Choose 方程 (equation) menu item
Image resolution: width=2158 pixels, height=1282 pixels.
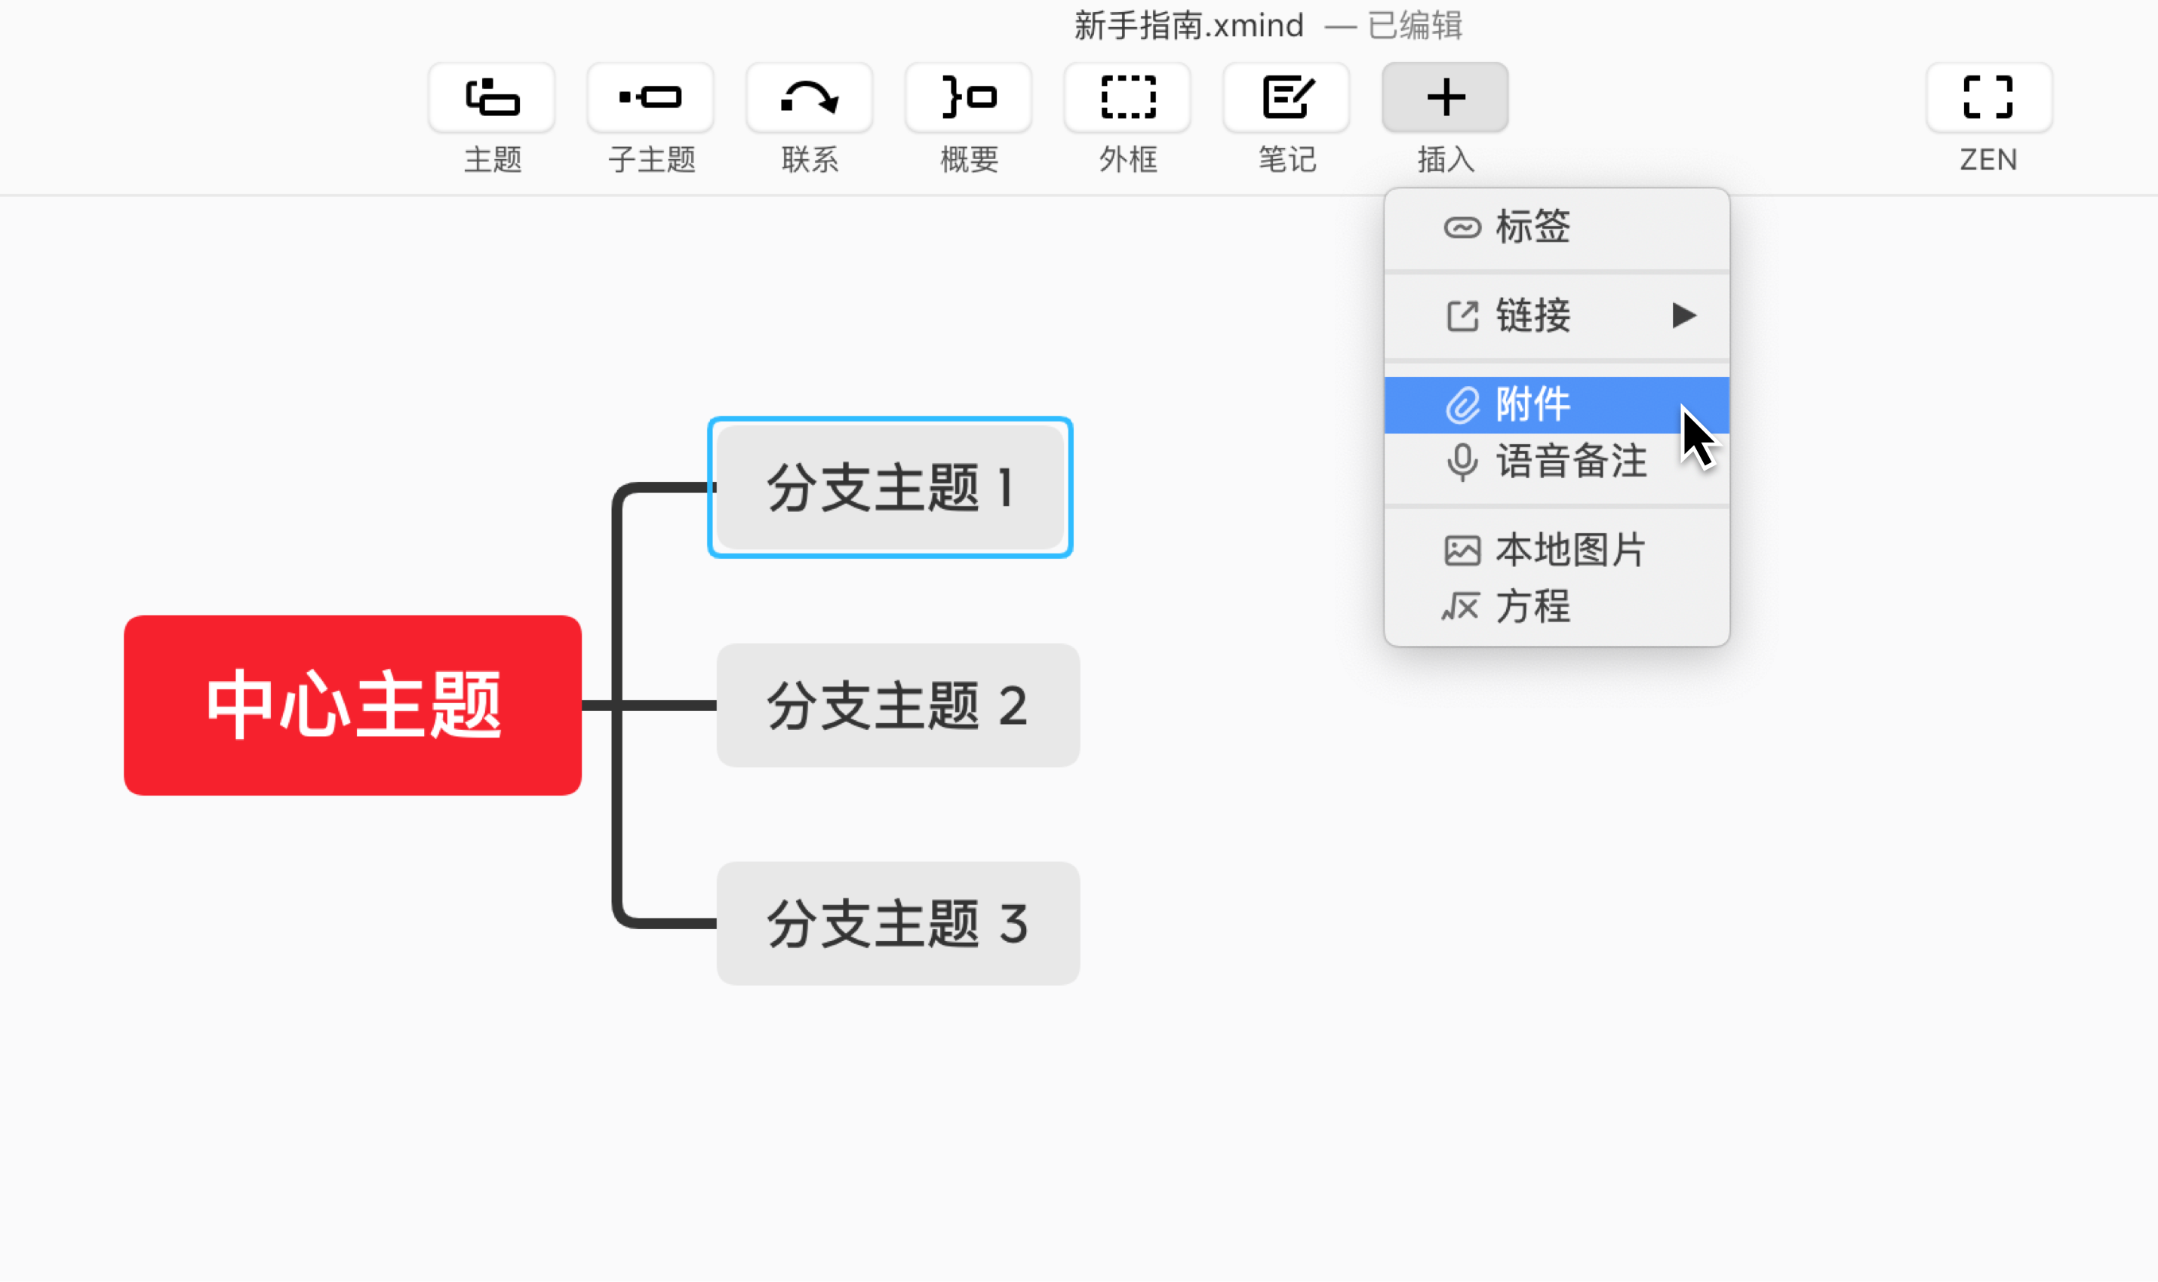(1532, 606)
